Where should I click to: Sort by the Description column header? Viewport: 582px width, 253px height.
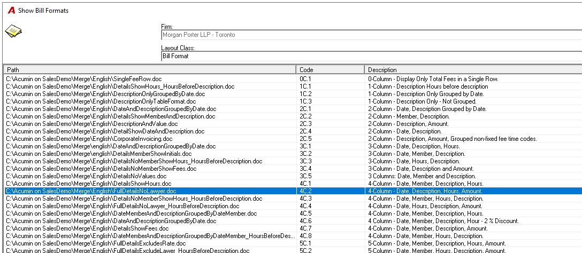[x=473, y=69]
